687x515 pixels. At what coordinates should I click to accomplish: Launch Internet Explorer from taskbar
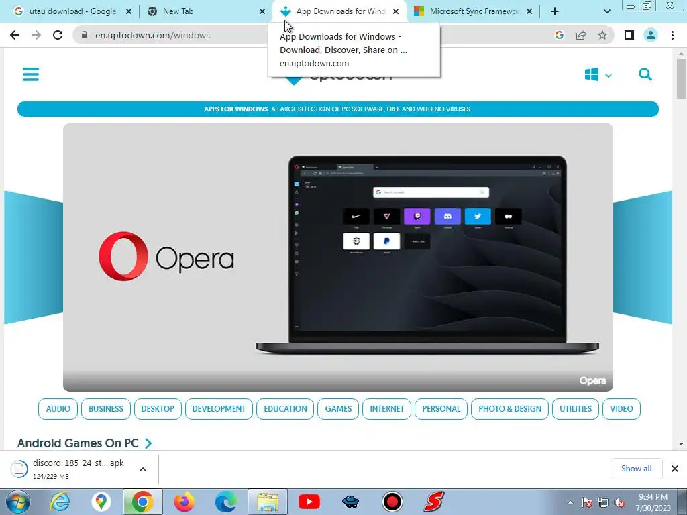click(60, 502)
